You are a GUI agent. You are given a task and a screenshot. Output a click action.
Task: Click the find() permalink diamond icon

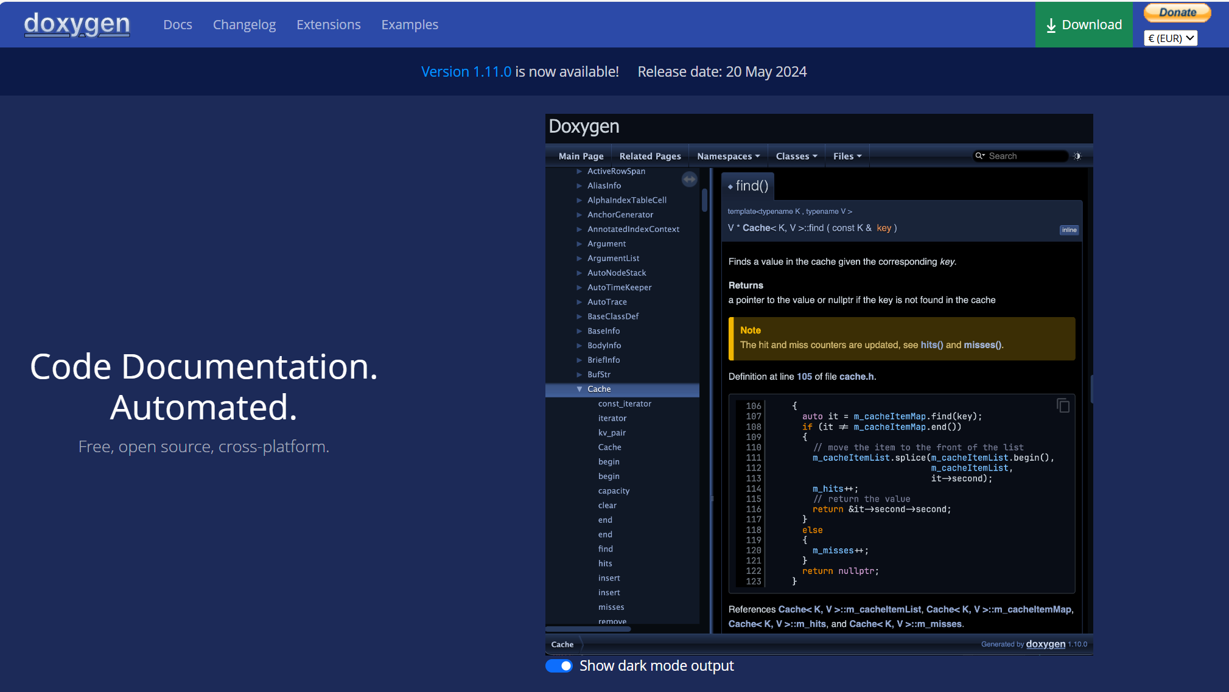(730, 187)
